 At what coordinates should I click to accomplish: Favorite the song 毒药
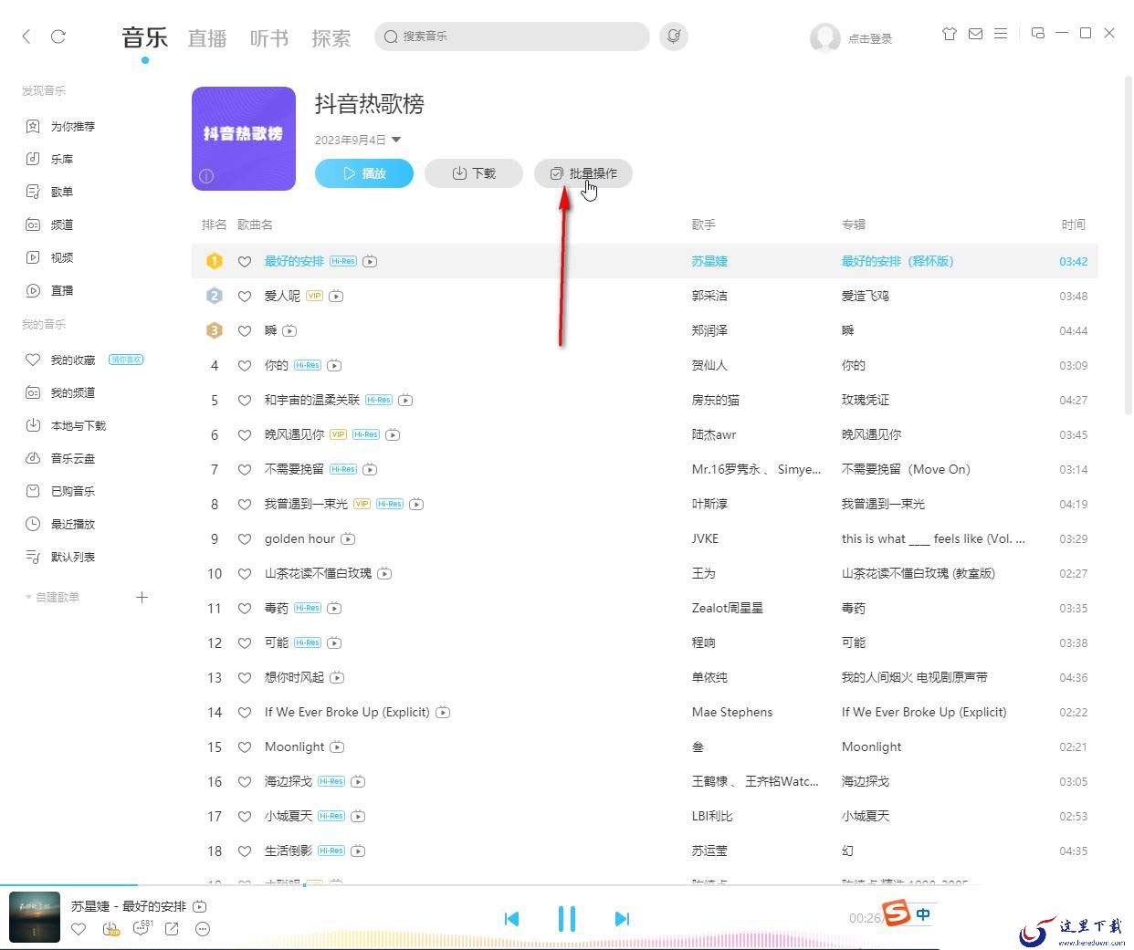245,608
